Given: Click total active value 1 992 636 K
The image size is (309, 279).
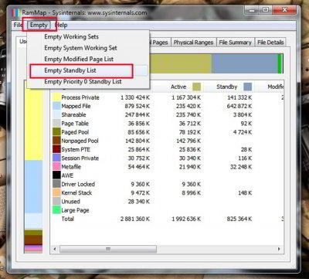Looking at the screenshot, I should pos(186,219).
